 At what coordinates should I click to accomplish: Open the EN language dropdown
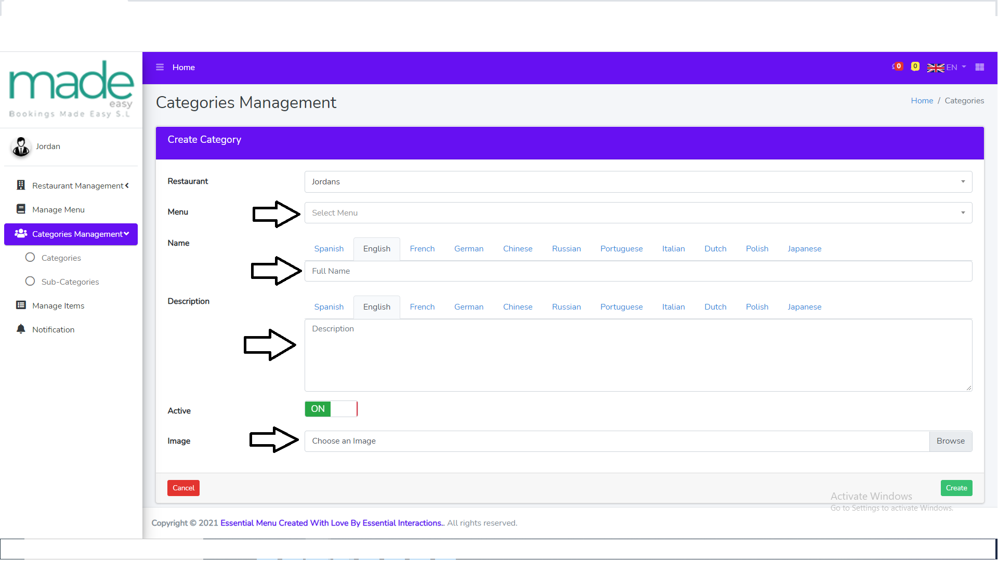point(956,68)
